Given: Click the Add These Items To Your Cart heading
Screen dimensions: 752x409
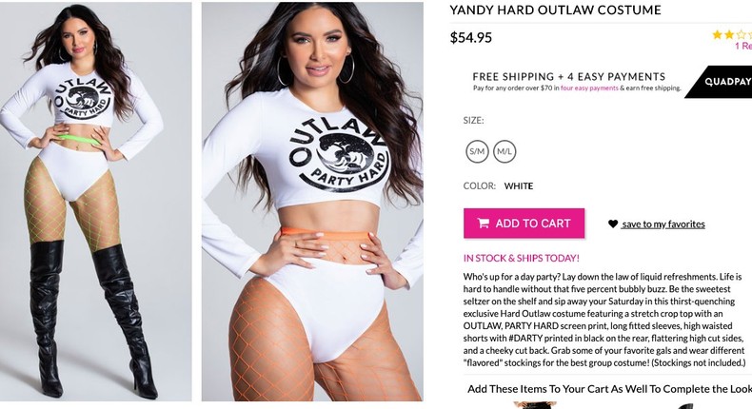Looking at the screenshot, I should point(609,389).
